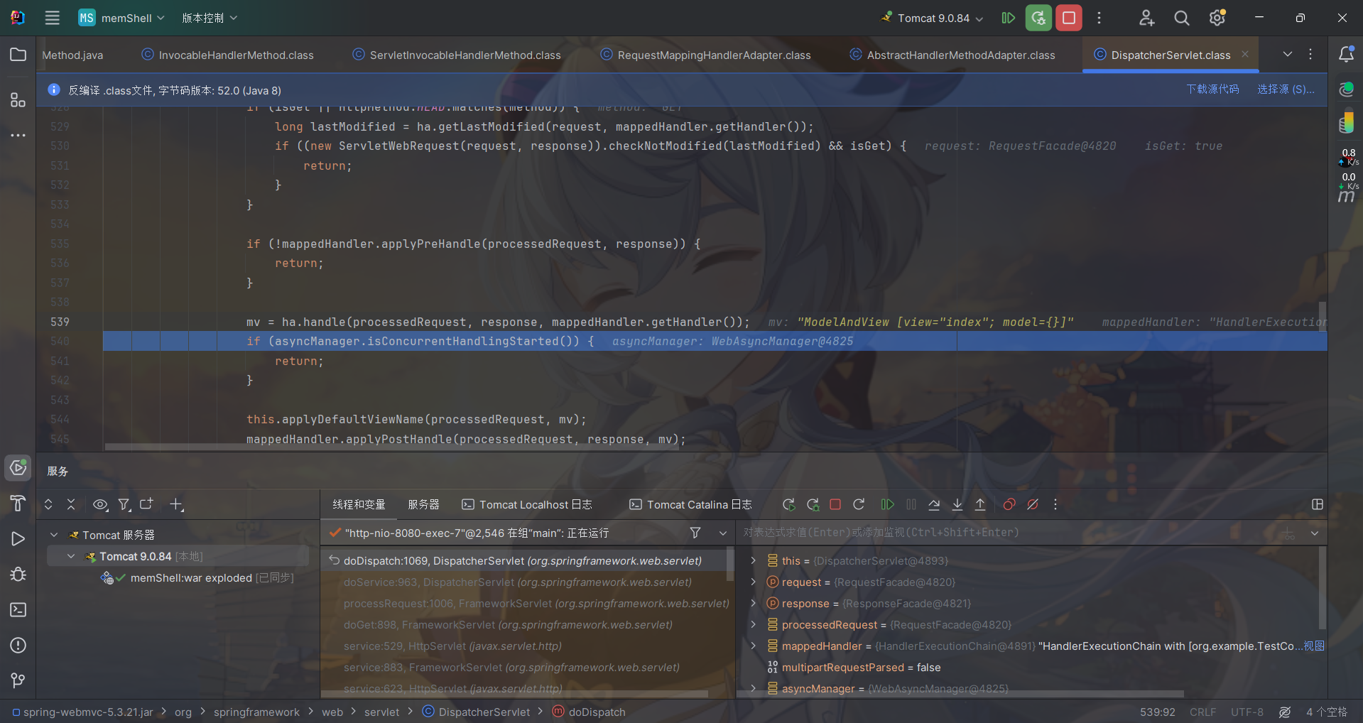
Task: Open the Build hammer tool window
Action: point(18,504)
